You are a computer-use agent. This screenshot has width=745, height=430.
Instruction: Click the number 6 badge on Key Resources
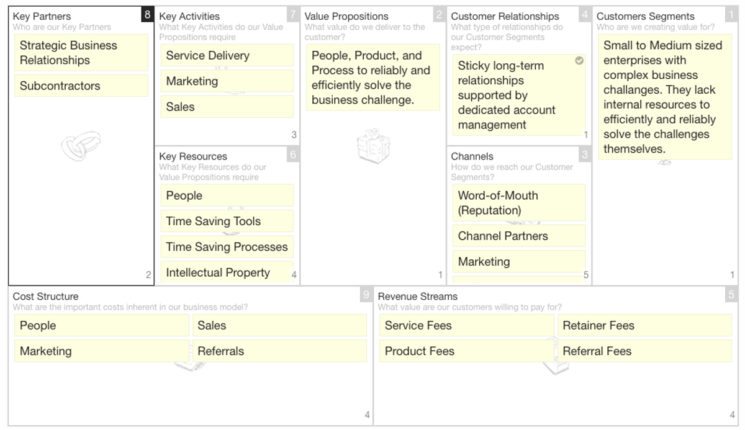(x=293, y=155)
